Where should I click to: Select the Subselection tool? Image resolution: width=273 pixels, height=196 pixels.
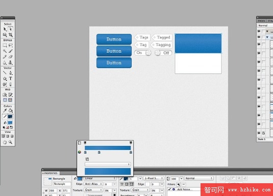point(11,29)
